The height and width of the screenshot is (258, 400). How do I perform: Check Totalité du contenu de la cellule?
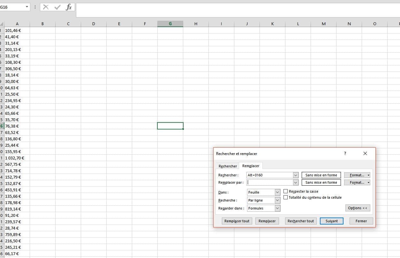tap(286, 197)
